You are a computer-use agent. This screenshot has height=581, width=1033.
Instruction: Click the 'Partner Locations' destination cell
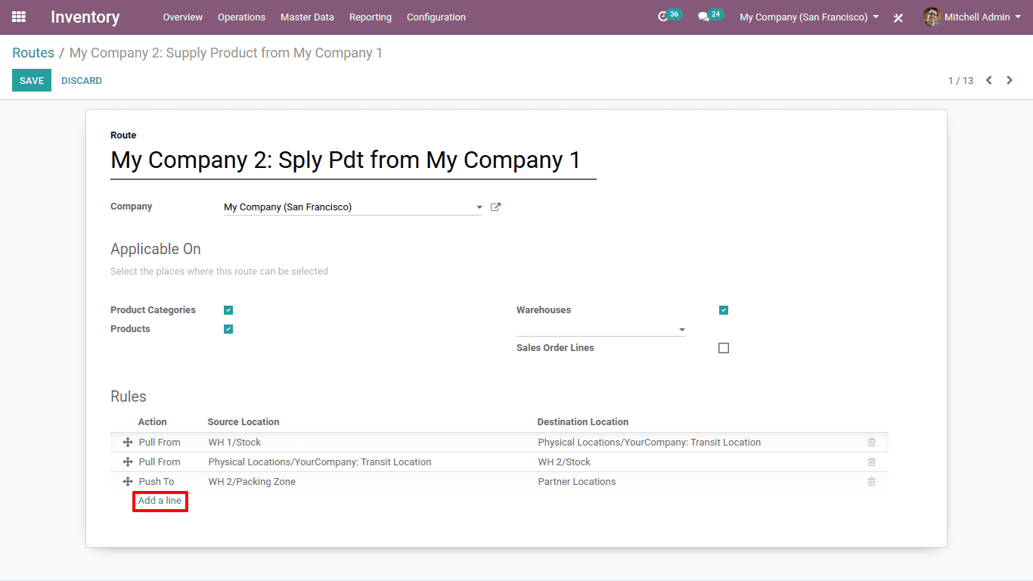pos(577,481)
